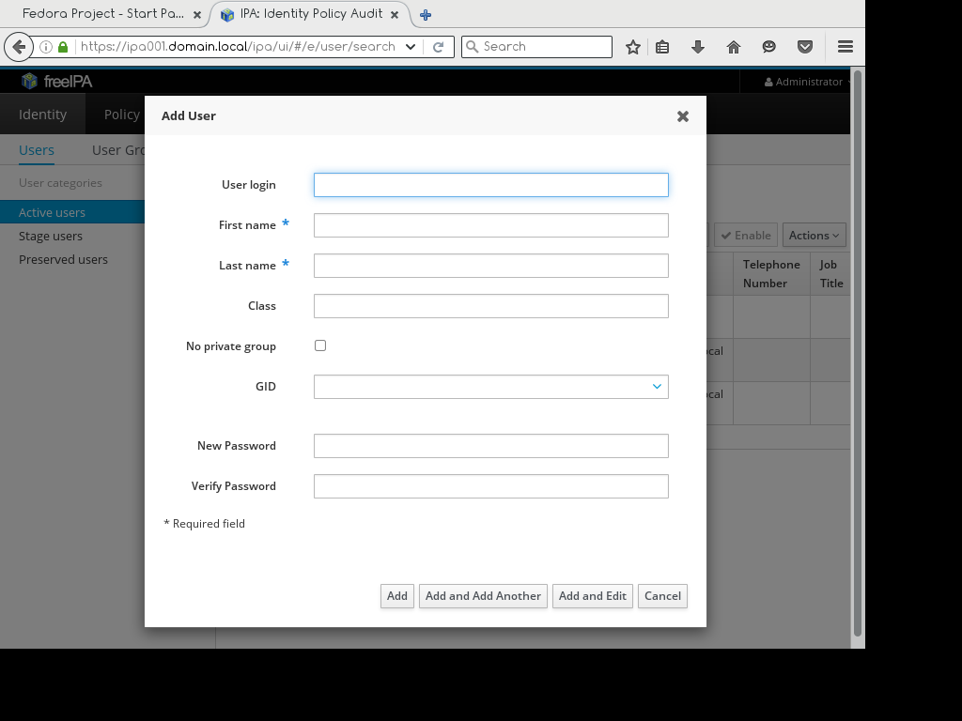Image resolution: width=962 pixels, height=721 pixels.
Task: Click the address bar URL
Action: click(238, 47)
